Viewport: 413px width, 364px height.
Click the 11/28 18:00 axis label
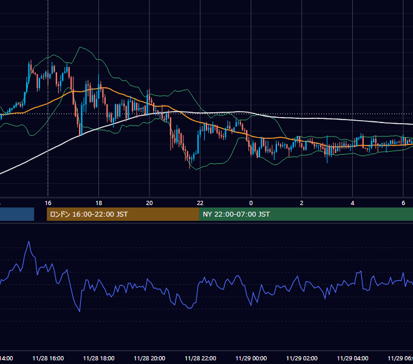pyautogui.click(x=99, y=358)
